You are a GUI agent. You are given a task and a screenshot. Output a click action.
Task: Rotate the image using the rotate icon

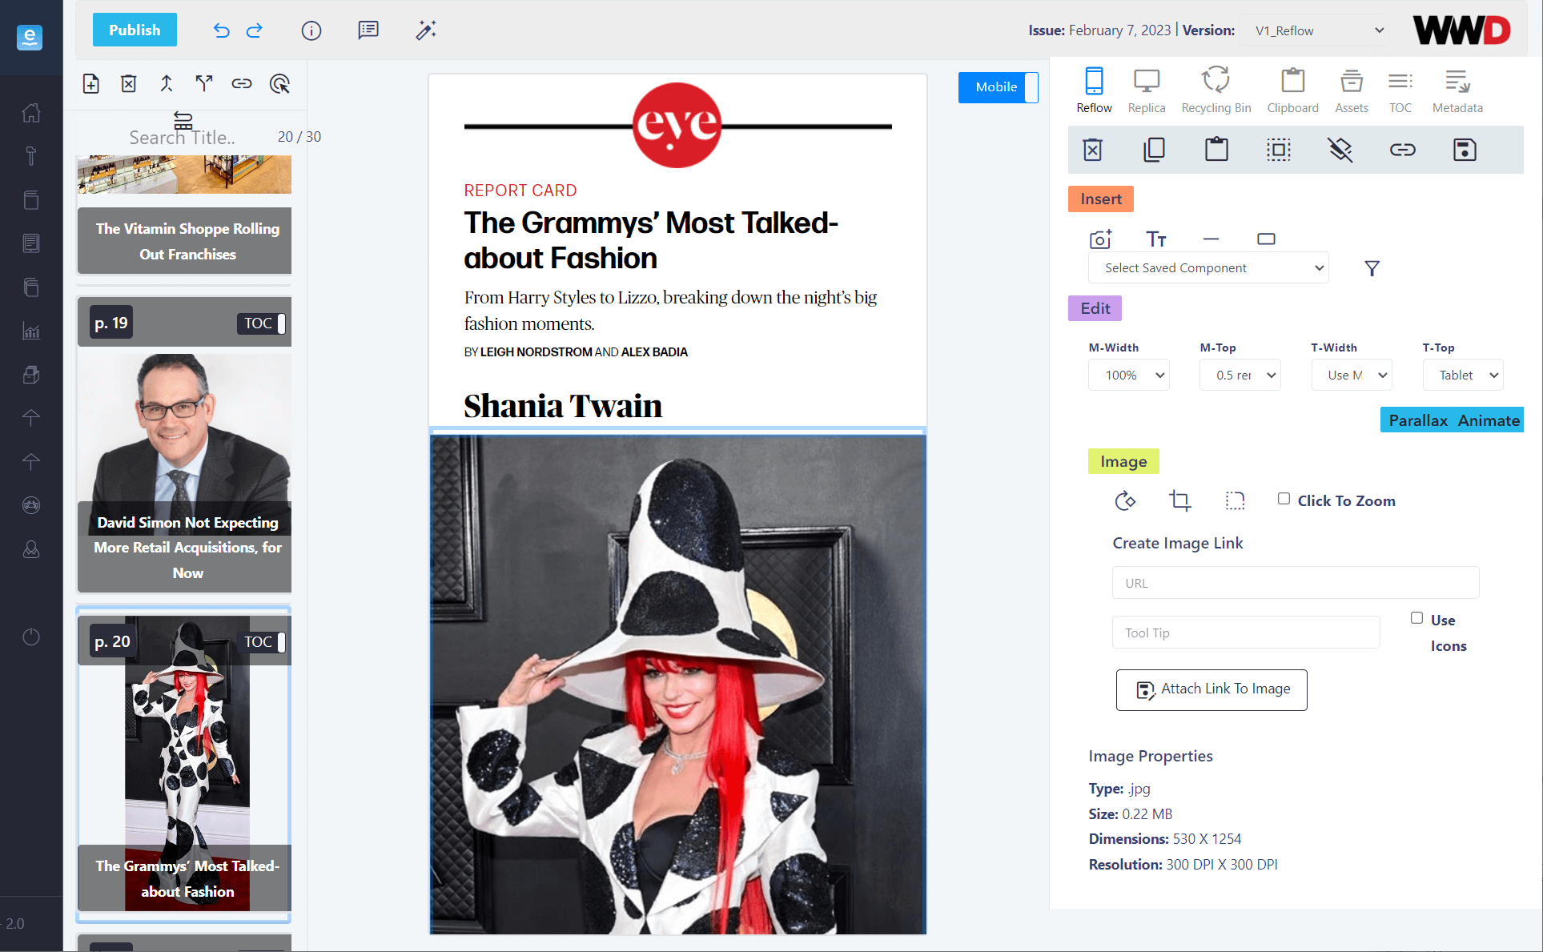tap(1125, 500)
